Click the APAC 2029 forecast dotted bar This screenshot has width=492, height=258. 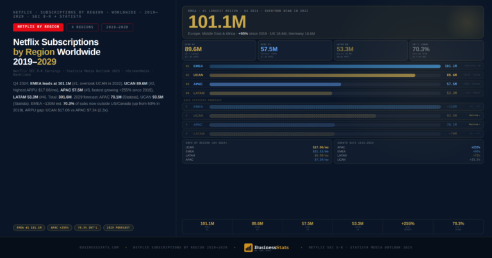[x=272, y=125]
